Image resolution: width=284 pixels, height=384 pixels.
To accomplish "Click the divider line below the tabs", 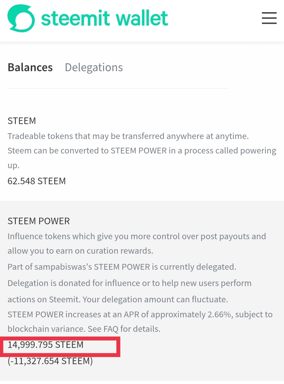I will pyautogui.click(x=118, y=89).
